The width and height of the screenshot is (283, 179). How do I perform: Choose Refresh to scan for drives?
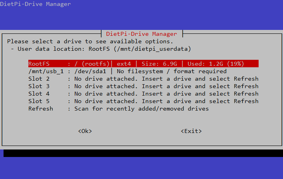pos(143,109)
